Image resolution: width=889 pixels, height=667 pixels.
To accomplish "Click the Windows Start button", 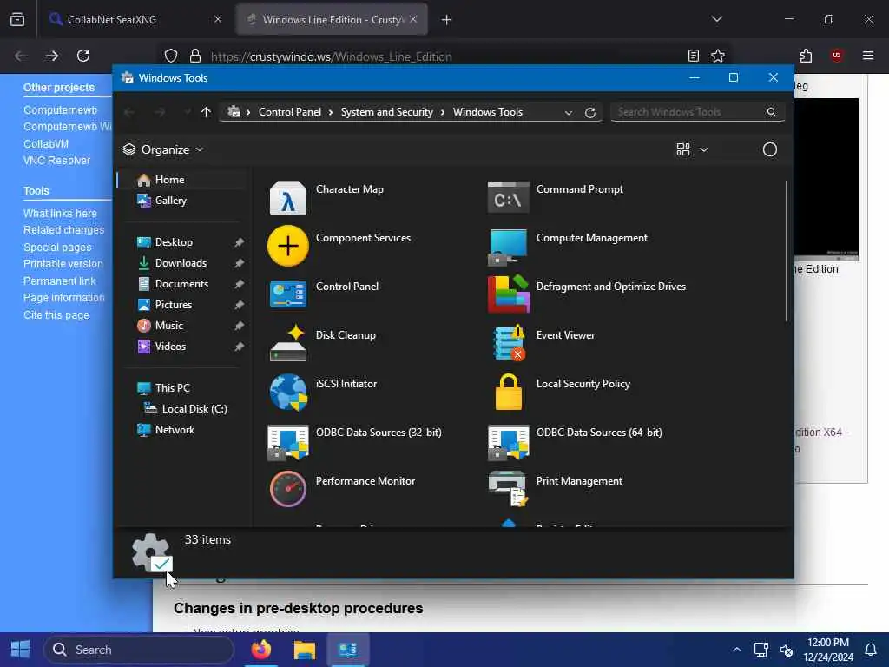I will pyautogui.click(x=21, y=650).
